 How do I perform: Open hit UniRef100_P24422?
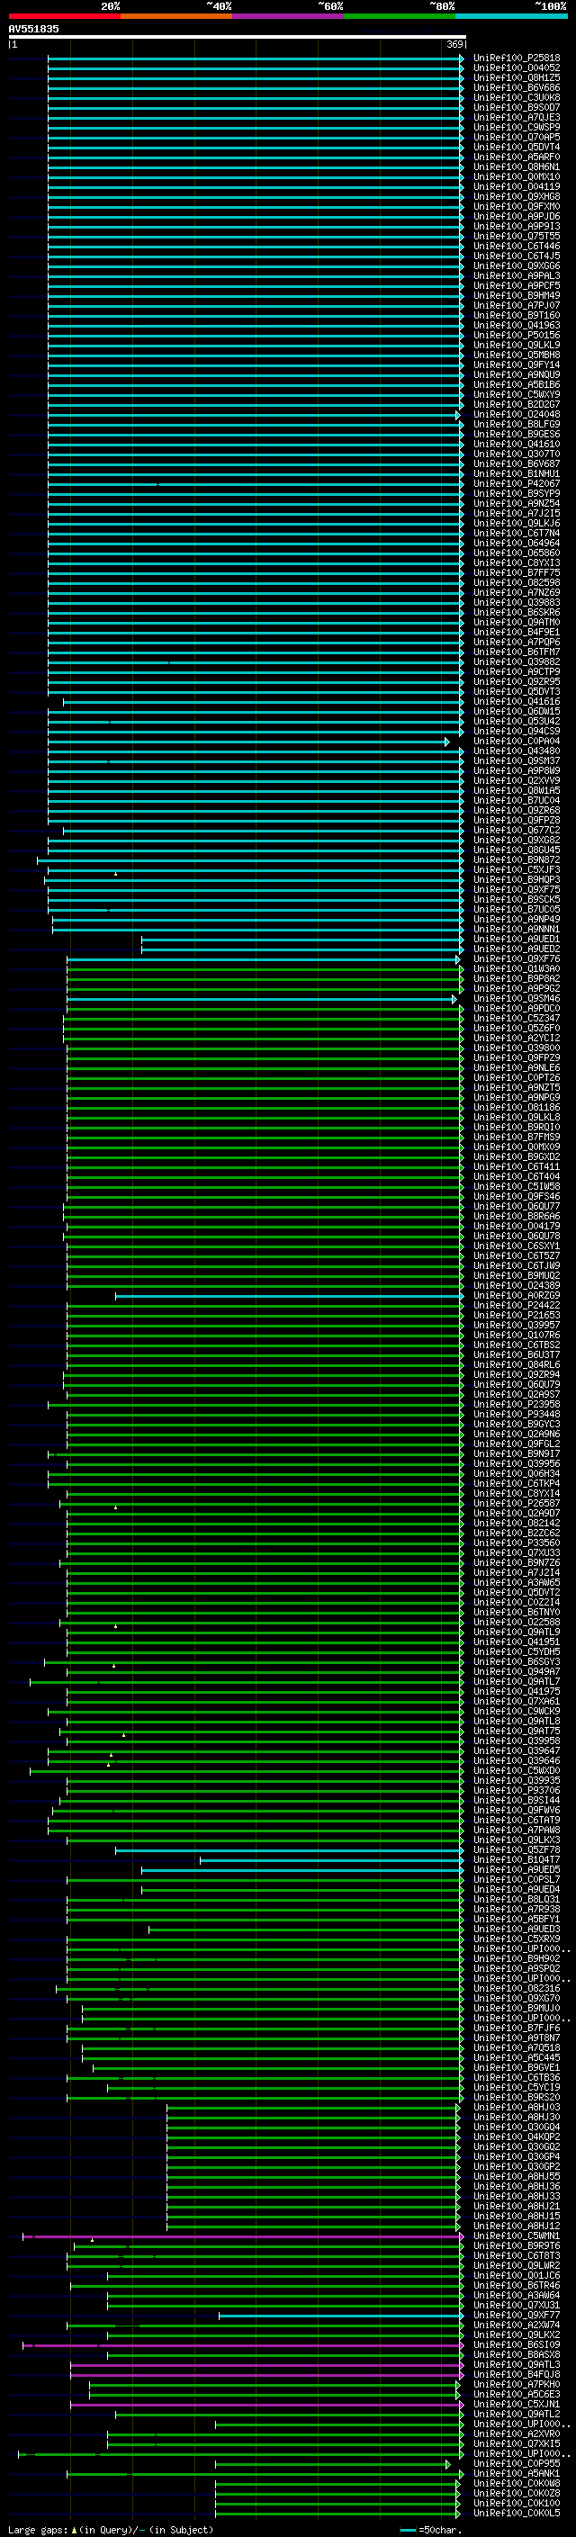pyautogui.click(x=517, y=1306)
